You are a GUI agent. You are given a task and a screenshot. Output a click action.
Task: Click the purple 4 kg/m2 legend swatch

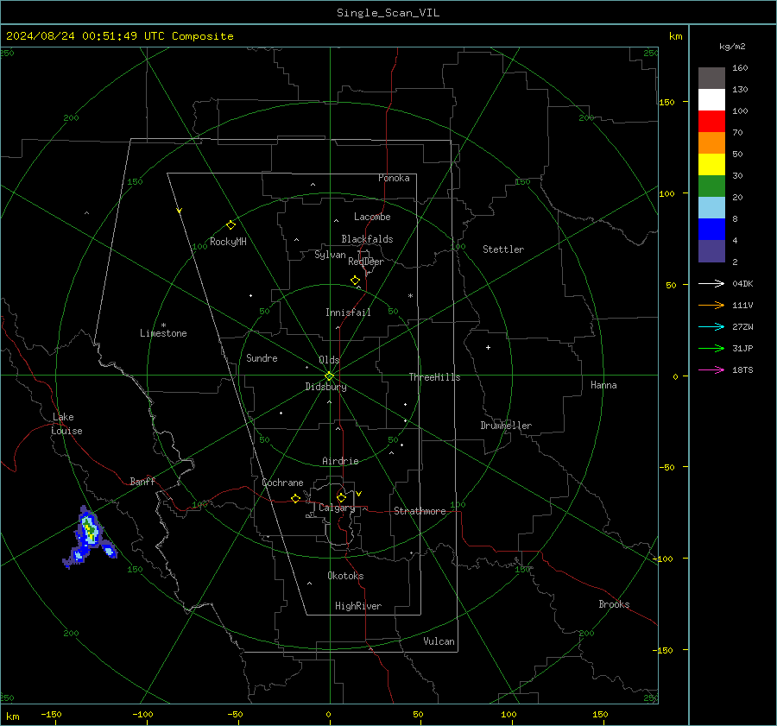[x=711, y=250]
